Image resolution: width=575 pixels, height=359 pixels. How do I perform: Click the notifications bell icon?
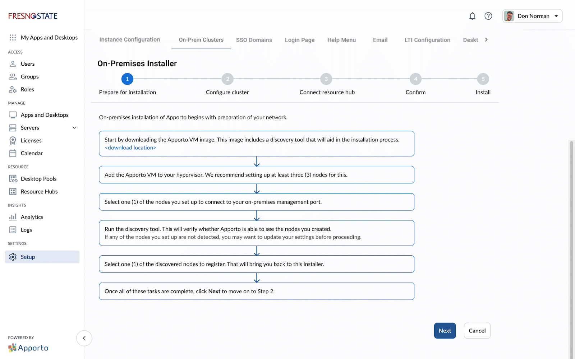pyautogui.click(x=472, y=16)
